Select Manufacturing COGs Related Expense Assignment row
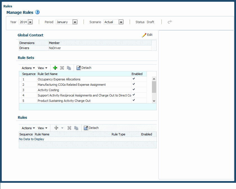 tap(83, 85)
